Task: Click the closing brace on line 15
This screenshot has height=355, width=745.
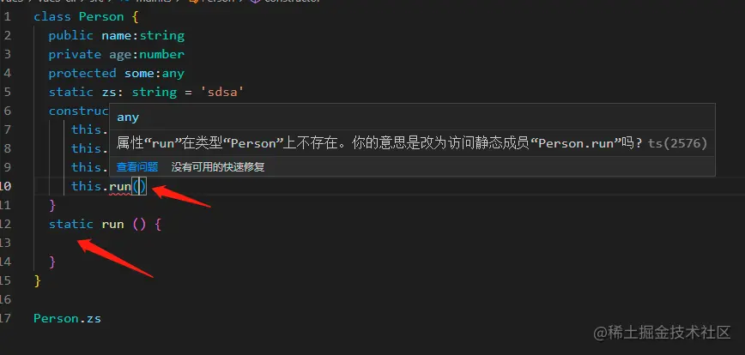Action: pos(37,280)
